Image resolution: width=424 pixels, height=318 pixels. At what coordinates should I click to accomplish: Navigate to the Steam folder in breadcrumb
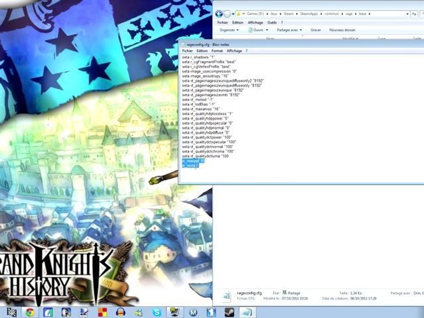[x=288, y=14]
